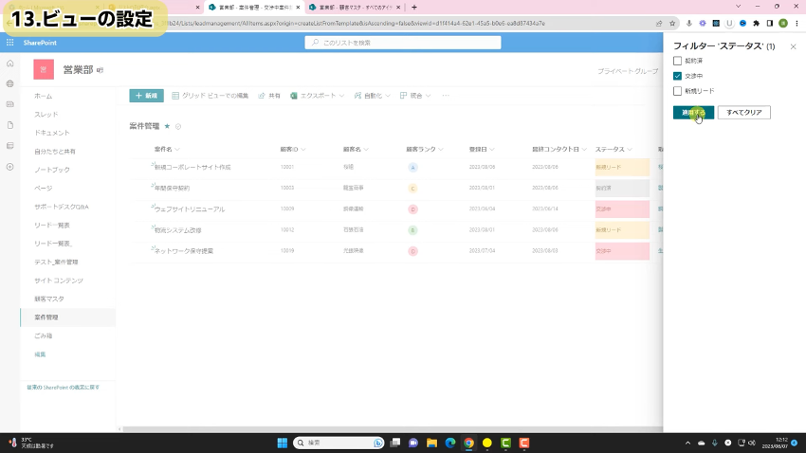Expand the 自動化 dropdown menu
806x453 pixels.
(373, 96)
